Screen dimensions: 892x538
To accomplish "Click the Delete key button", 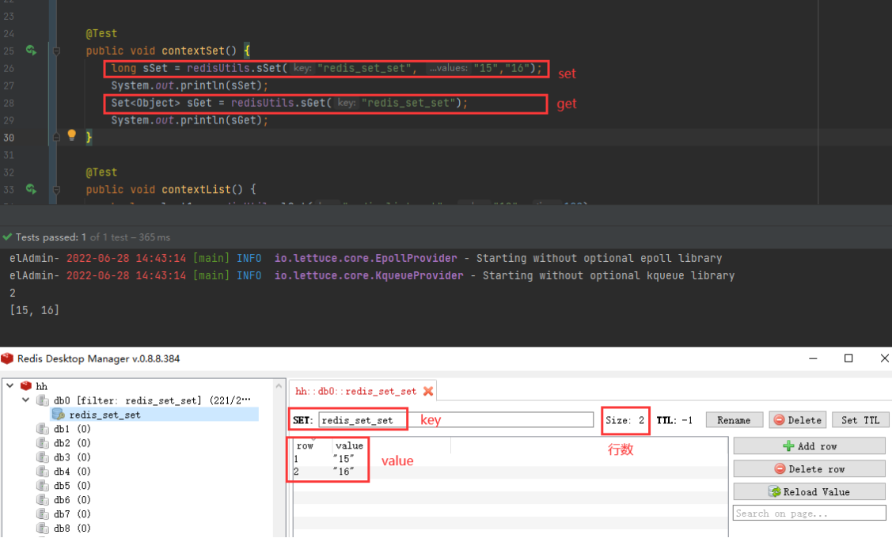I will coord(798,420).
